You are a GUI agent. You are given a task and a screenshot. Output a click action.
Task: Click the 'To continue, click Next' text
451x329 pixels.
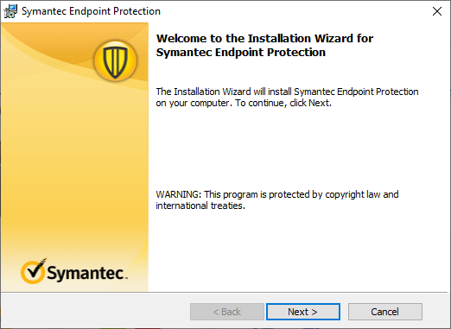283,103
